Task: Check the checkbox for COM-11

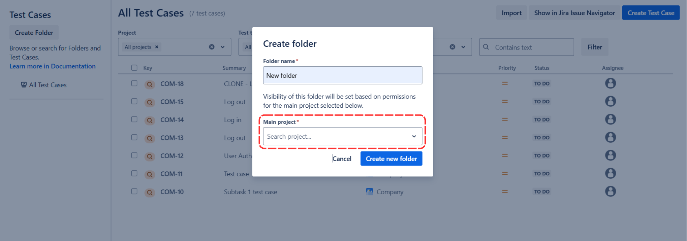Action: (134, 173)
